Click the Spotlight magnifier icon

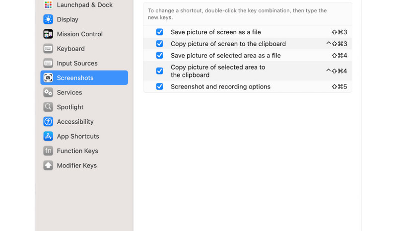coord(48,107)
